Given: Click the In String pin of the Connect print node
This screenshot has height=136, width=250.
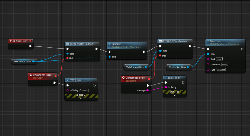Looking at the screenshot, I should coord(67,90).
